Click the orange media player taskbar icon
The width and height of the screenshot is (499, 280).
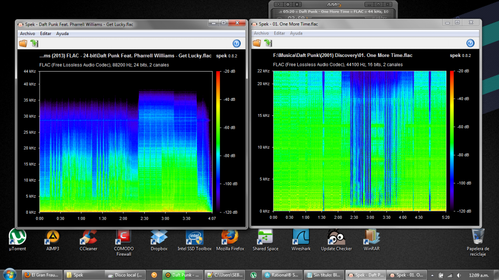point(154,275)
